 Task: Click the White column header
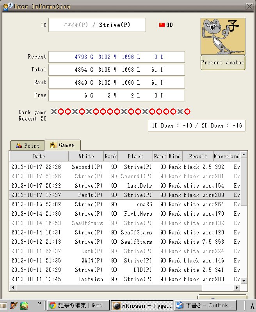[x=86, y=156]
